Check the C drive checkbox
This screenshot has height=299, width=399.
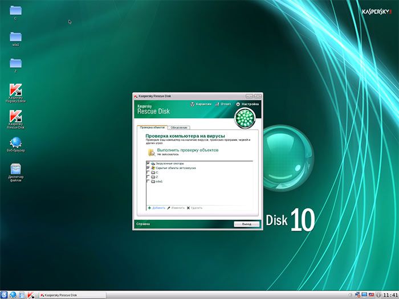click(148, 173)
